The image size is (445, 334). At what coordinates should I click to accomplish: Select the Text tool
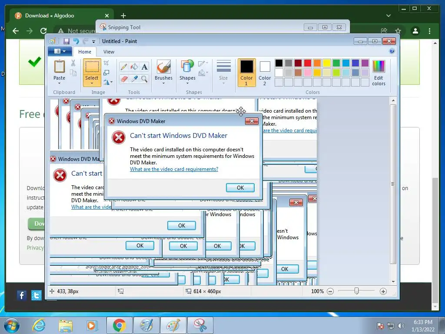(144, 67)
